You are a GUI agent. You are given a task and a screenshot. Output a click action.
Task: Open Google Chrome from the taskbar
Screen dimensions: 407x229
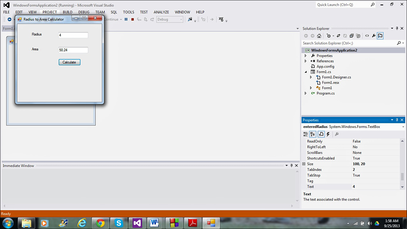100,223
